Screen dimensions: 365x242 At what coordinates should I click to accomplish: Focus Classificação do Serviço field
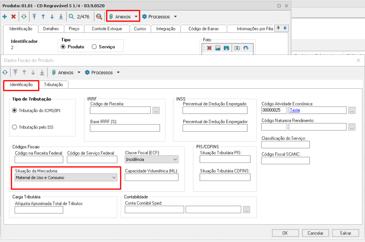click(x=285, y=145)
